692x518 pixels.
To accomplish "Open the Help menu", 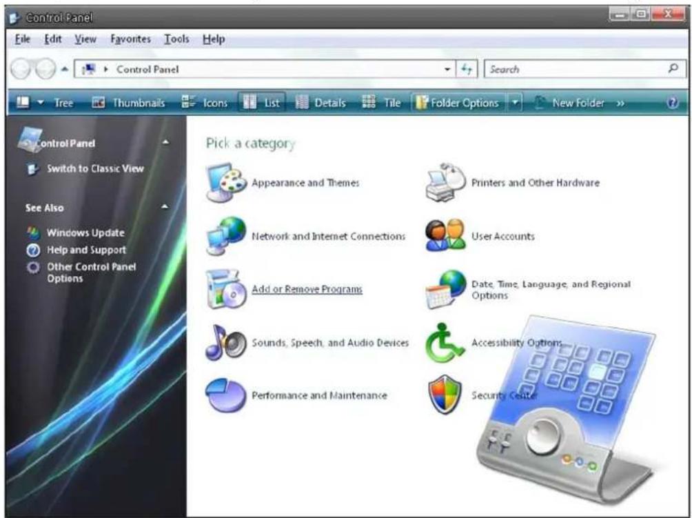I will tap(214, 39).
